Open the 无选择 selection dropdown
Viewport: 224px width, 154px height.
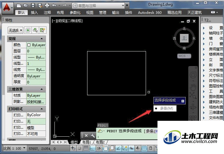tap(15, 30)
